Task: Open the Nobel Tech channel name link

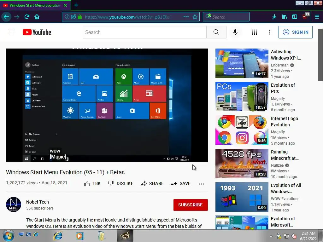Action: pos(38,202)
